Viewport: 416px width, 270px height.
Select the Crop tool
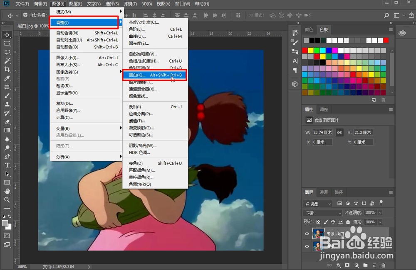[x=7, y=70]
